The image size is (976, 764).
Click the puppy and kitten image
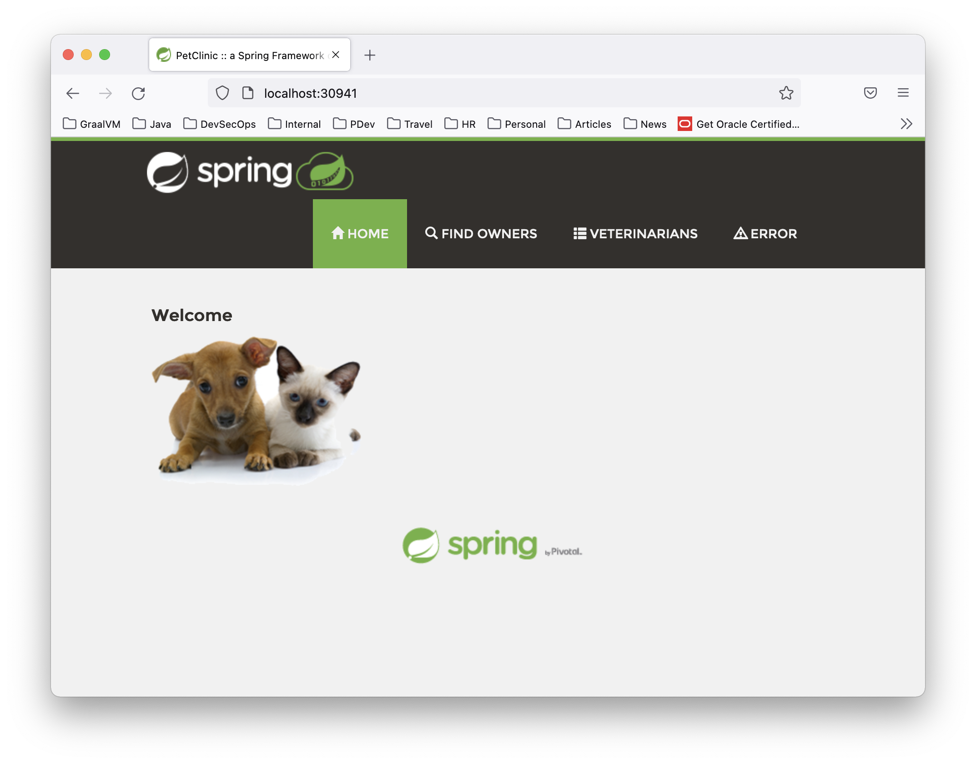[x=256, y=410]
